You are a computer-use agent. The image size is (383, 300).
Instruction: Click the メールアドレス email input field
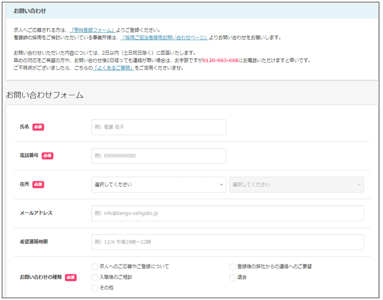coord(227,213)
